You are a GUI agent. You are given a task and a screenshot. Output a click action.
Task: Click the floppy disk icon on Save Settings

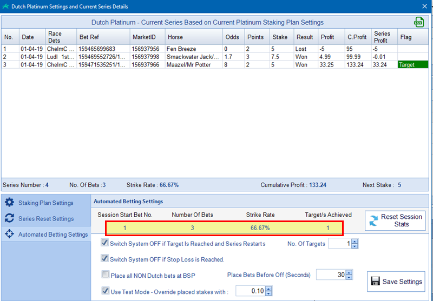coord(375,281)
